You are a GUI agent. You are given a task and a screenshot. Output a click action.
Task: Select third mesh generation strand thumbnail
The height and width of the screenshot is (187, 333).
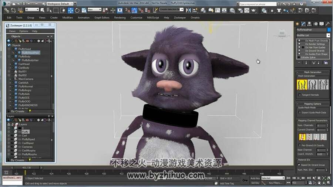323,84
